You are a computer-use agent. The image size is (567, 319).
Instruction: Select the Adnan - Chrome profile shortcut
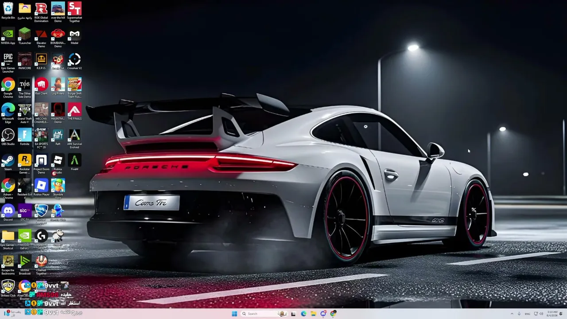click(x=8, y=190)
